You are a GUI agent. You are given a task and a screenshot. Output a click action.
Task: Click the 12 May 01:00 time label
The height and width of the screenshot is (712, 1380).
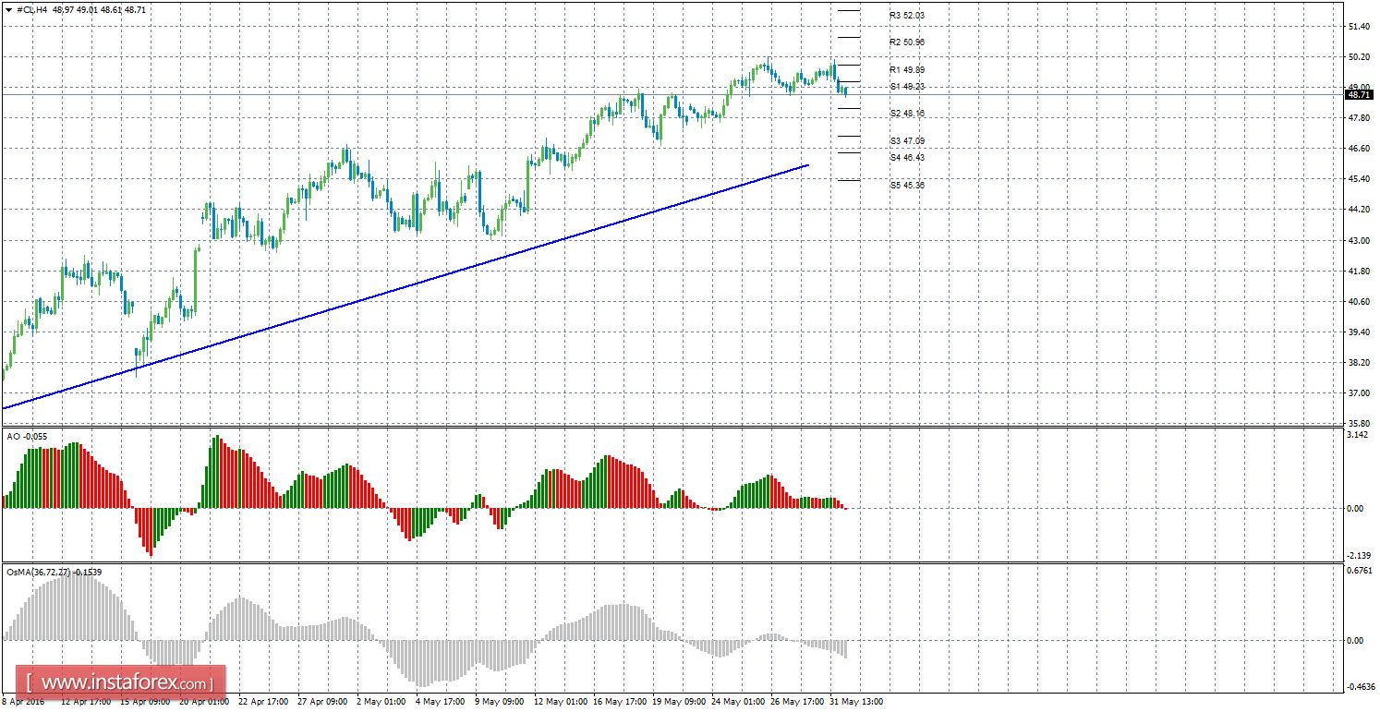point(560,702)
